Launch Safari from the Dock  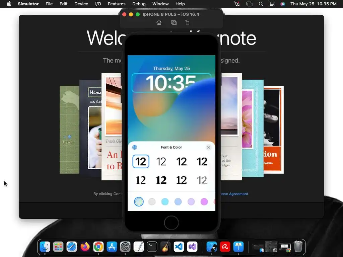pyautogui.click(x=72, y=247)
